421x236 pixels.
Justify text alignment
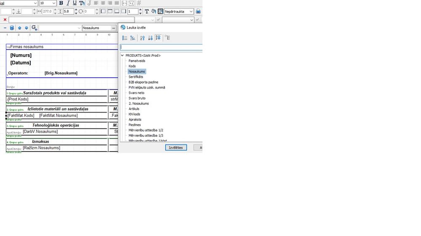click(117, 3)
